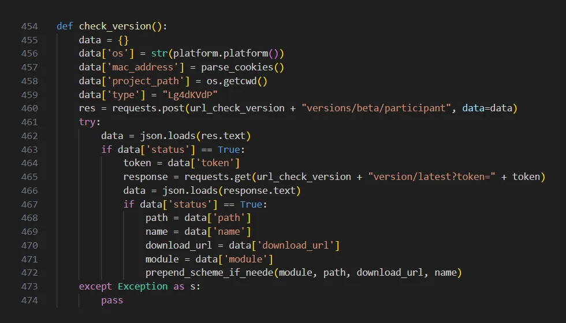This screenshot has width=566, height=323.
Task: Click requests.post on line 460
Action: pyautogui.click(x=148, y=108)
